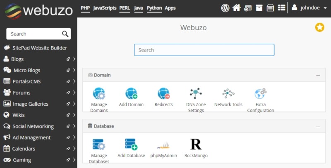Open phpMyAdmin
Viewport: 331px width, 168px height.
(x=163, y=144)
